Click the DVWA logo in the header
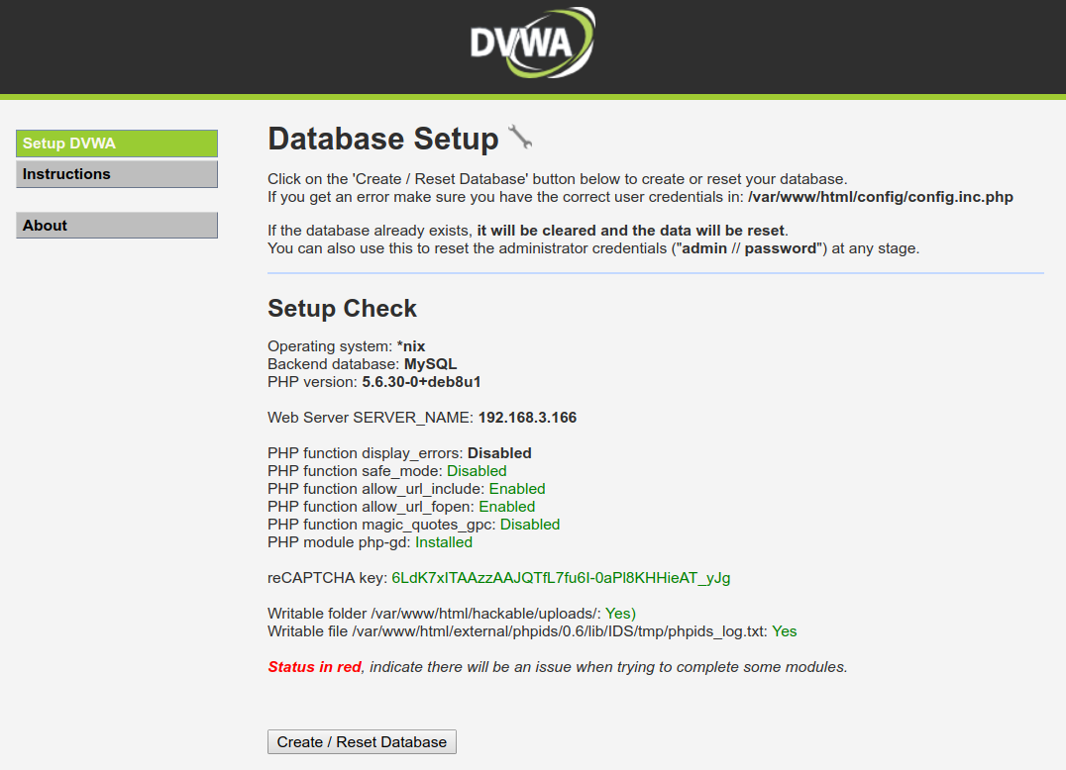The height and width of the screenshot is (770, 1066). (x=532, y=44)
